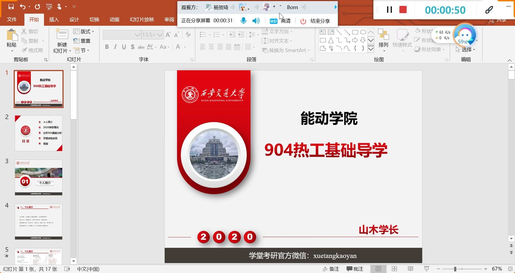Save the presentation with the floppy disk icon

coord(11,7)
